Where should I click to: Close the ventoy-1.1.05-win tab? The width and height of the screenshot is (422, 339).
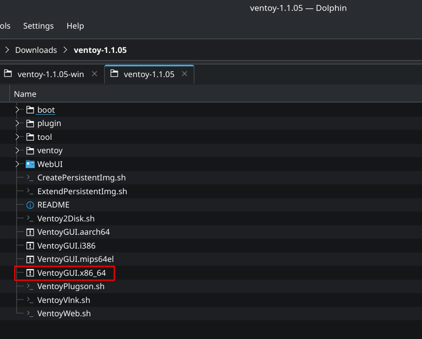94,74
